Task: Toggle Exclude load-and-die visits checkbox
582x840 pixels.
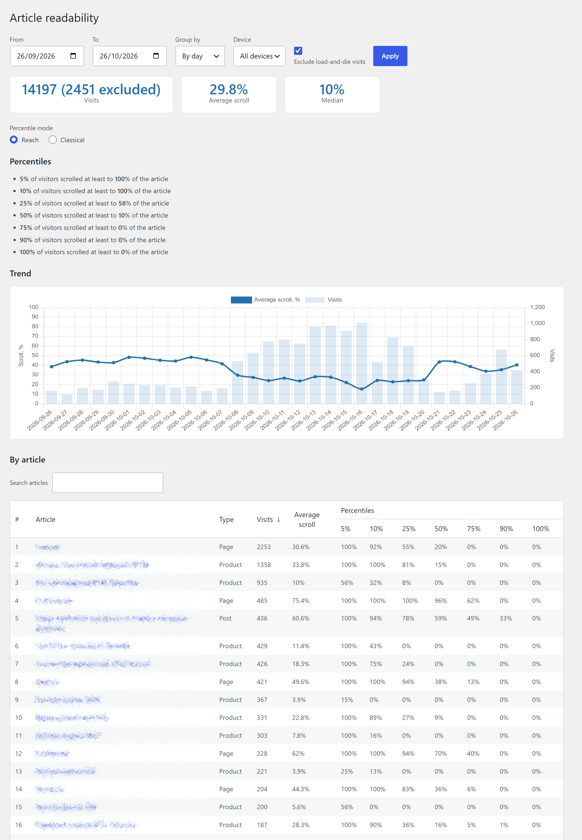Action: coord(298,51)
